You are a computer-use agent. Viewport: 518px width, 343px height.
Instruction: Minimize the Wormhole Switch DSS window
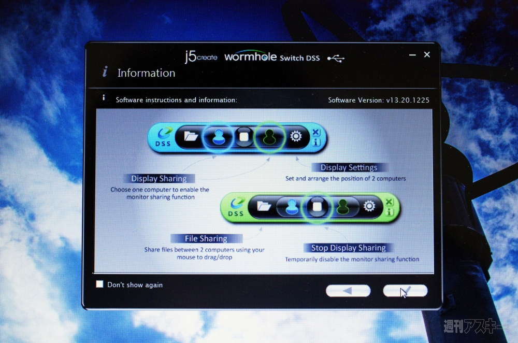click(x=412, y=55)
